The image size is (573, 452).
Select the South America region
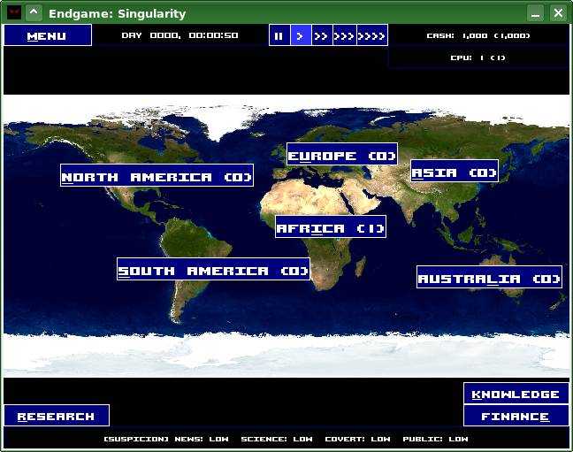[213, 270]
